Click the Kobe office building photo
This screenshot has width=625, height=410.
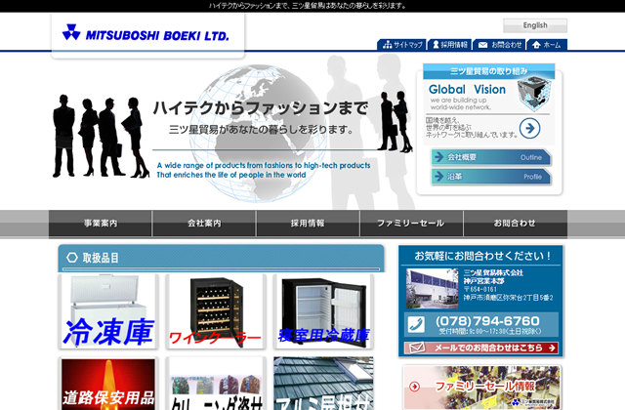432,289
